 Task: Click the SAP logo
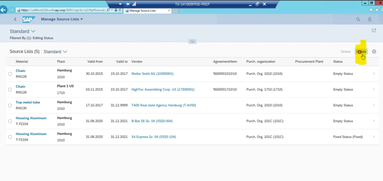[29, 19]
